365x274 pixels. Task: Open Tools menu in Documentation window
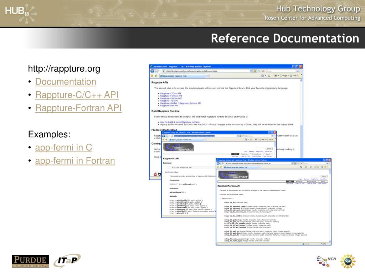pos(294,76)
